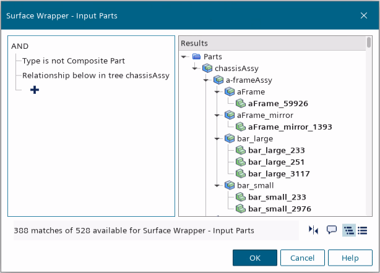Click the speech bubble comment icon
Screen dimensions: 380x273
click(x=332, y=230)
